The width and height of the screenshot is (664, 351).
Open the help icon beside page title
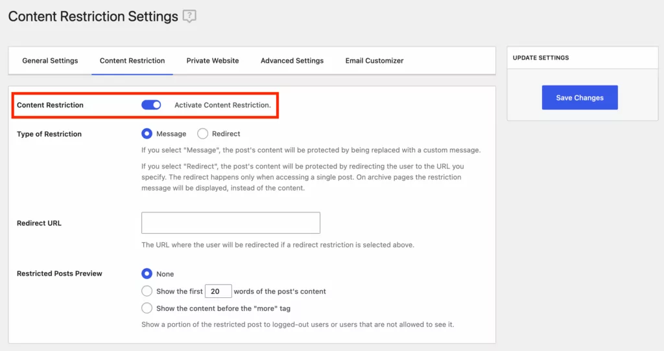pyautogui.click(x=189, y=16)
